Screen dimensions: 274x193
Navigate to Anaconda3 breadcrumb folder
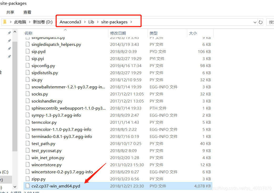[x=70, y=22]
